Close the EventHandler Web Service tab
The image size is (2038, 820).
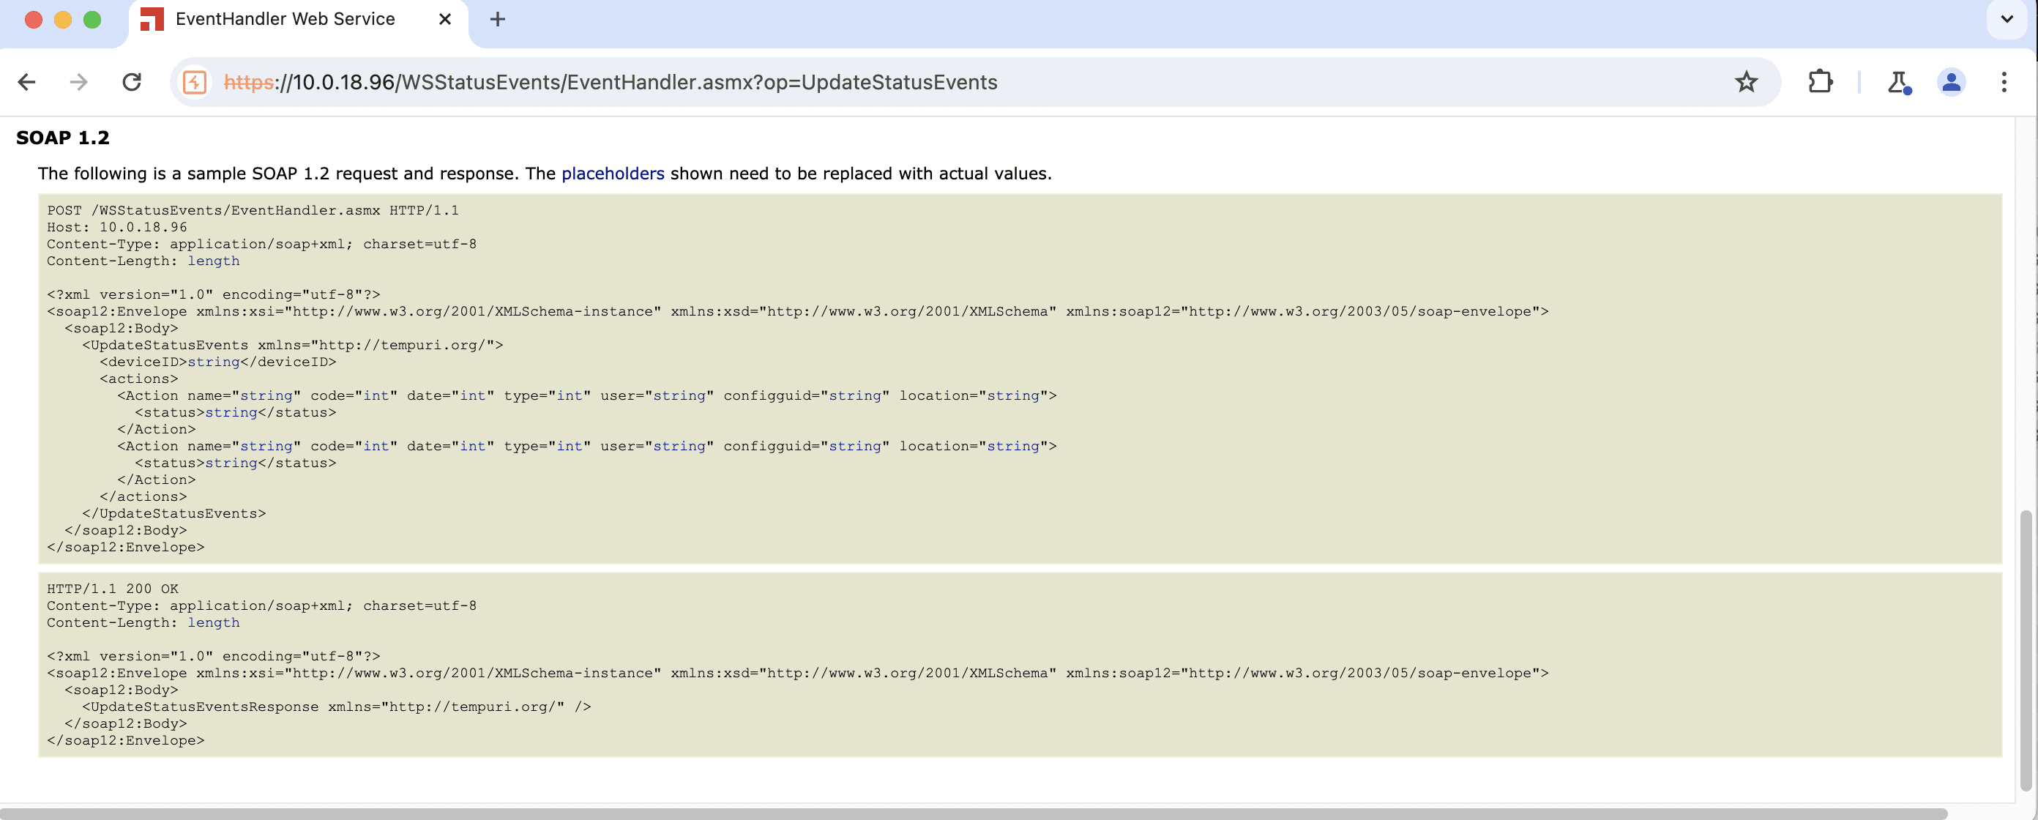pyautogui.click(x=445, y=19)
